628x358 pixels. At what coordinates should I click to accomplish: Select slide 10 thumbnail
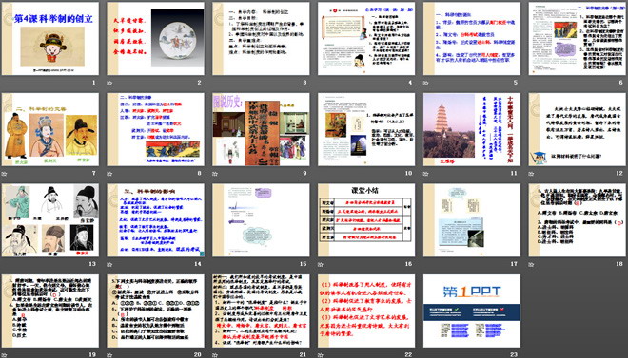[x=366, y=129]
